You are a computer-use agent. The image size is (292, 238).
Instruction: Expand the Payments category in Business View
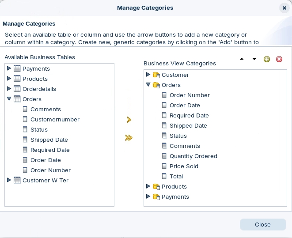[148, 196]
